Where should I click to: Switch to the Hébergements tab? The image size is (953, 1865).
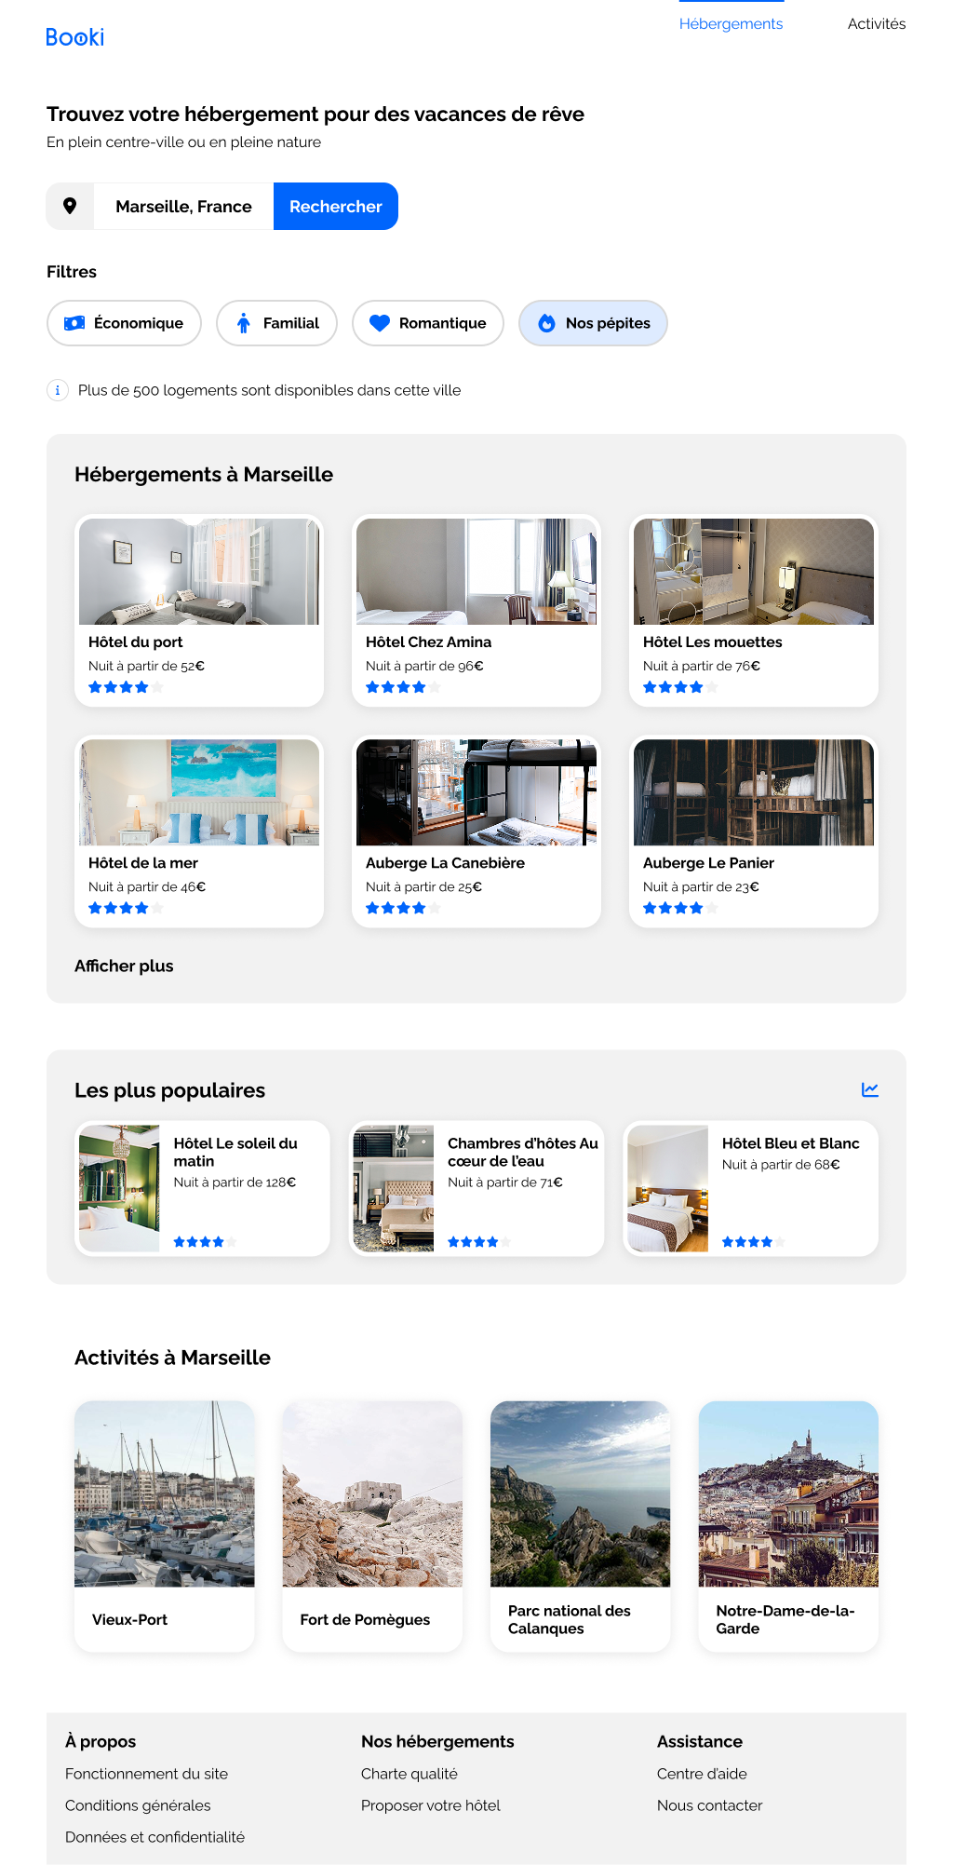(731, 24)
